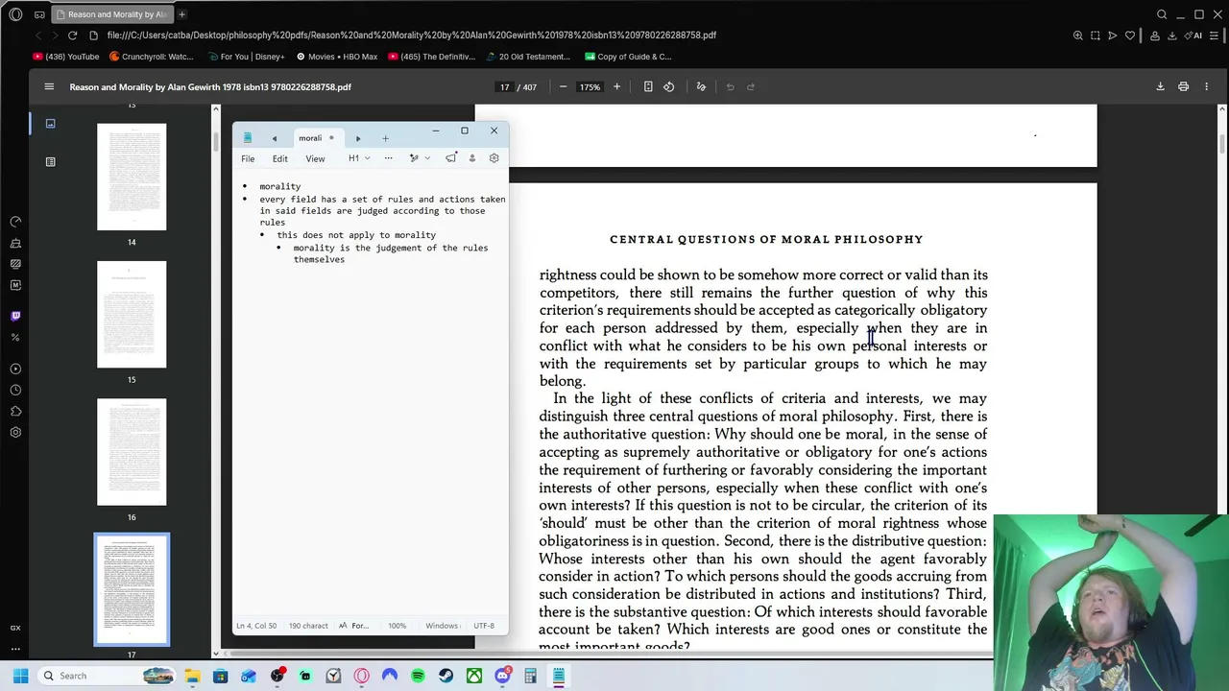Open a new Opera browser tab
The height and width of the screenshot is (691, 1229).
181,14
